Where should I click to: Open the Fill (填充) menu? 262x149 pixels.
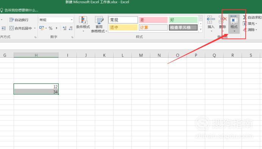click(x=250, y=24)
